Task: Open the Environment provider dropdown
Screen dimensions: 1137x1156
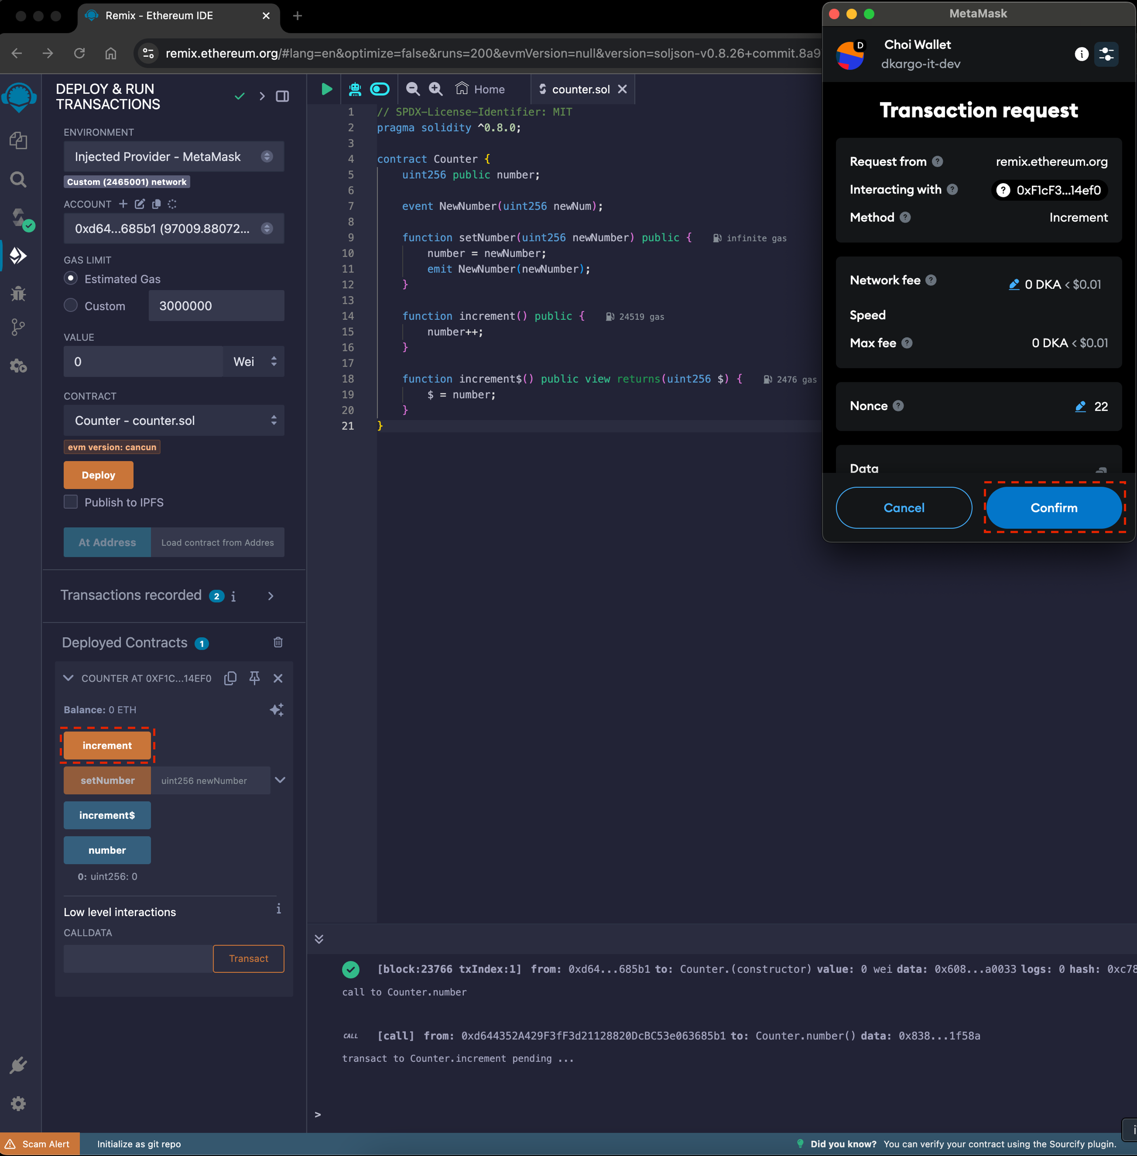Action: pyautogui.click(x=173, y=156)
